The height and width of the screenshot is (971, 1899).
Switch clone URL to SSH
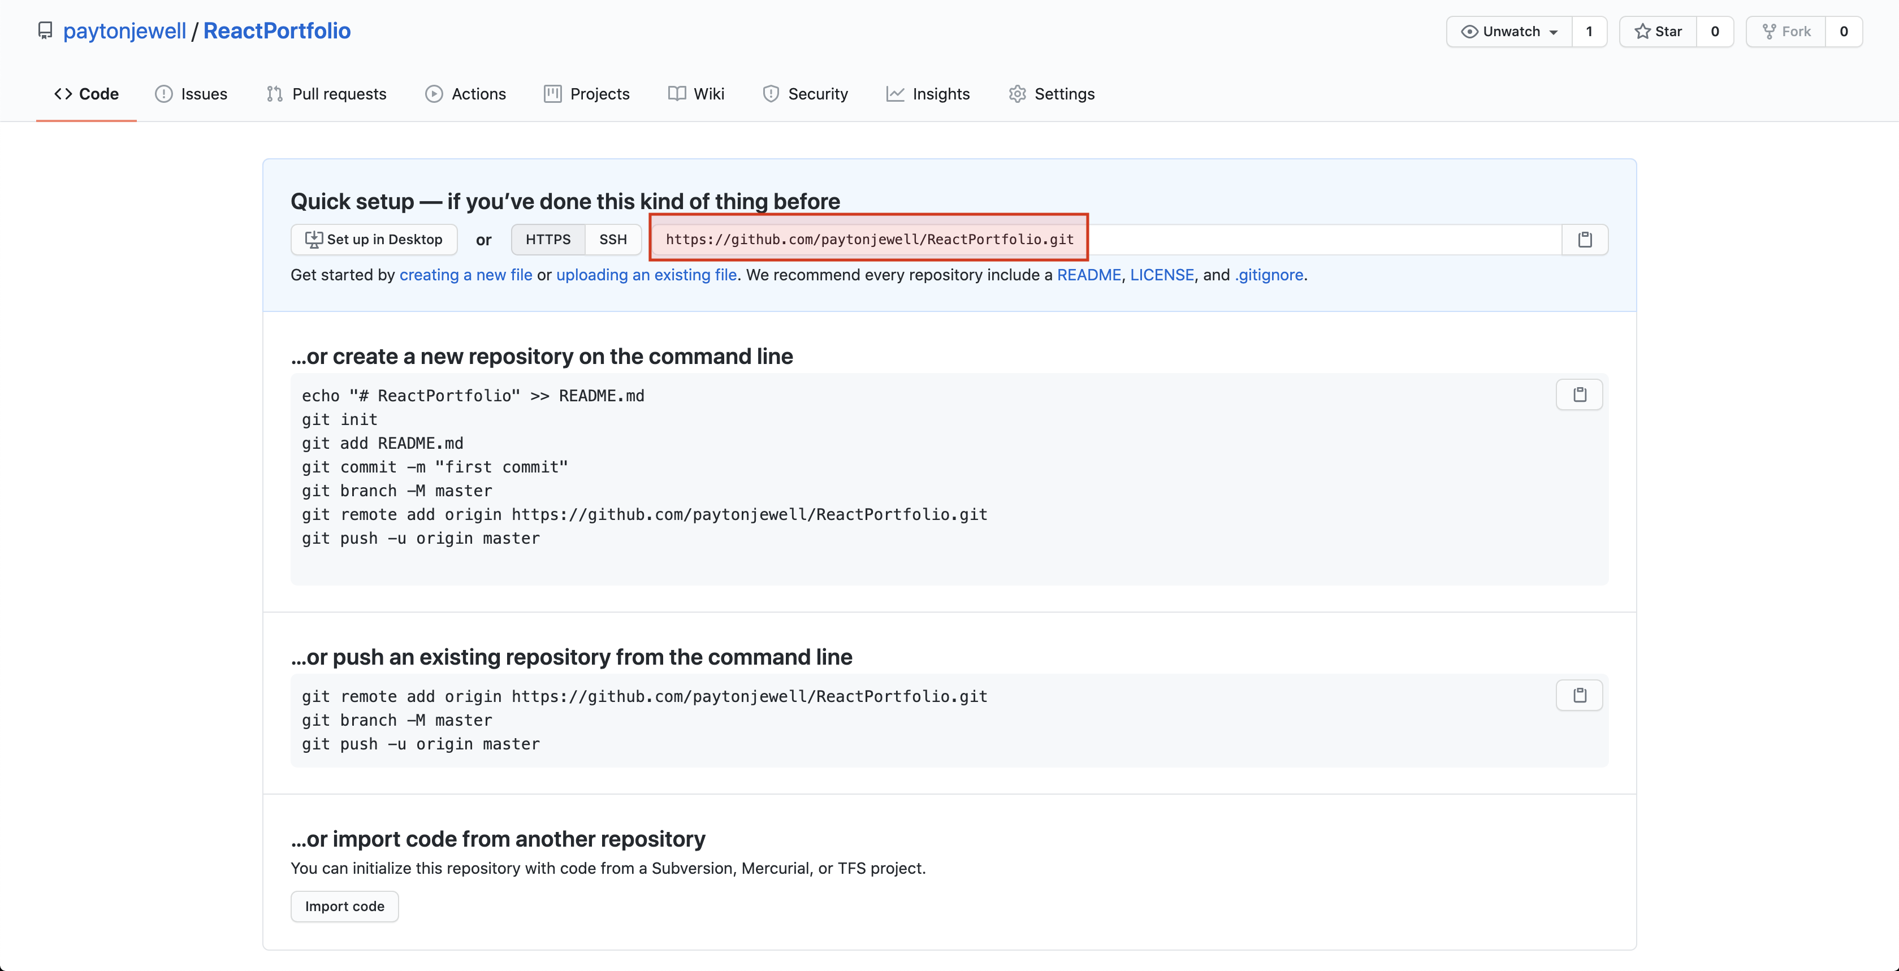(613, 240)
